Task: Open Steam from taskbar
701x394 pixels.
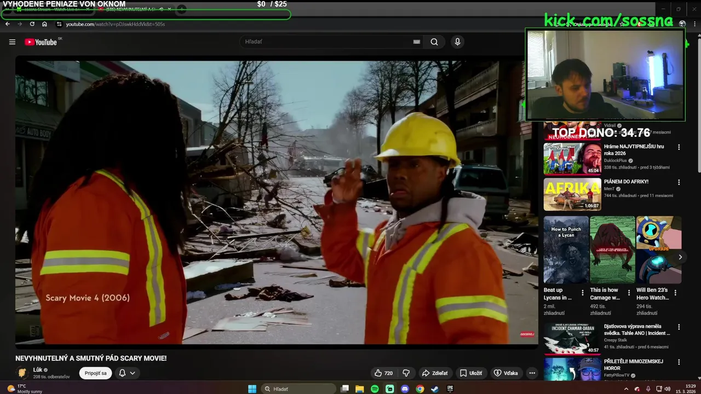Action: click(435, 389)
